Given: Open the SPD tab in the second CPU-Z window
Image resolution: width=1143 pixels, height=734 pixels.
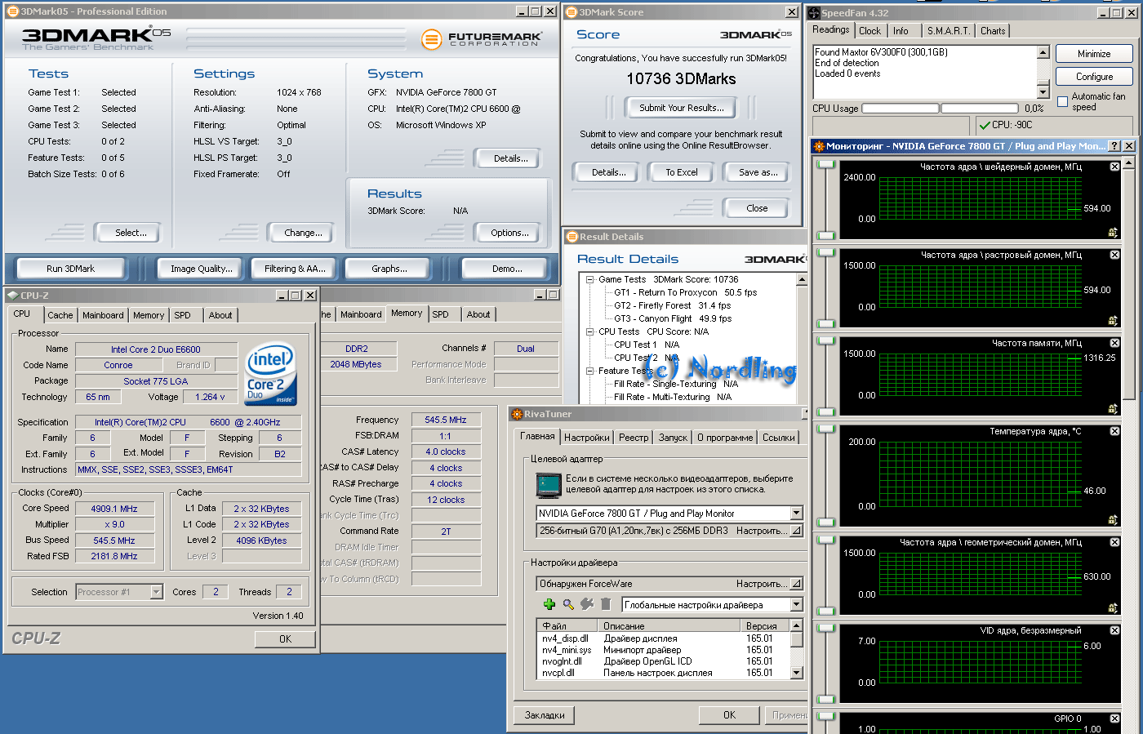Looking at the screenshot, I should [441, 314].
